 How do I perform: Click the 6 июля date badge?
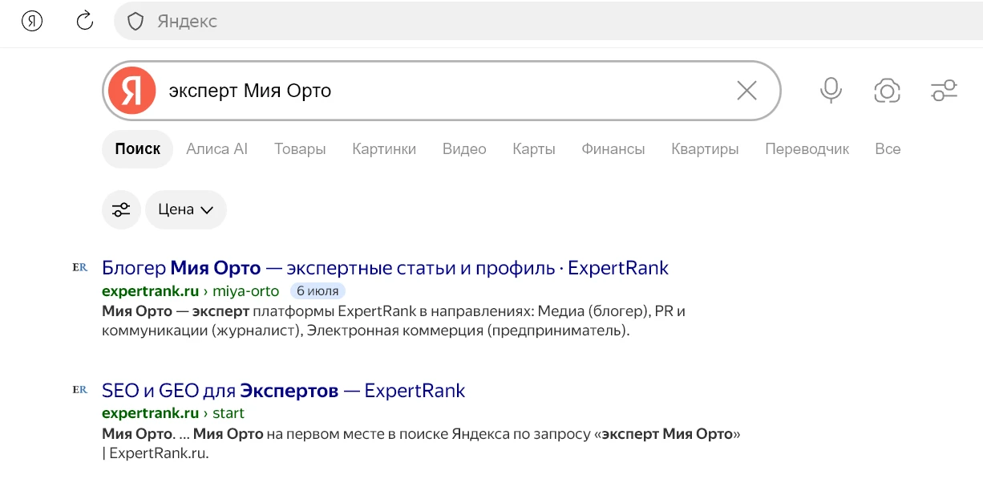coord(318,290)
